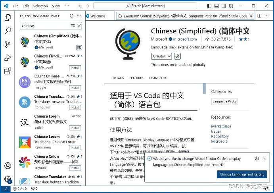This screenshot has height=193, width=274.
Task: Open the ports forwarded status item
Action: click(x=34, y=189)
